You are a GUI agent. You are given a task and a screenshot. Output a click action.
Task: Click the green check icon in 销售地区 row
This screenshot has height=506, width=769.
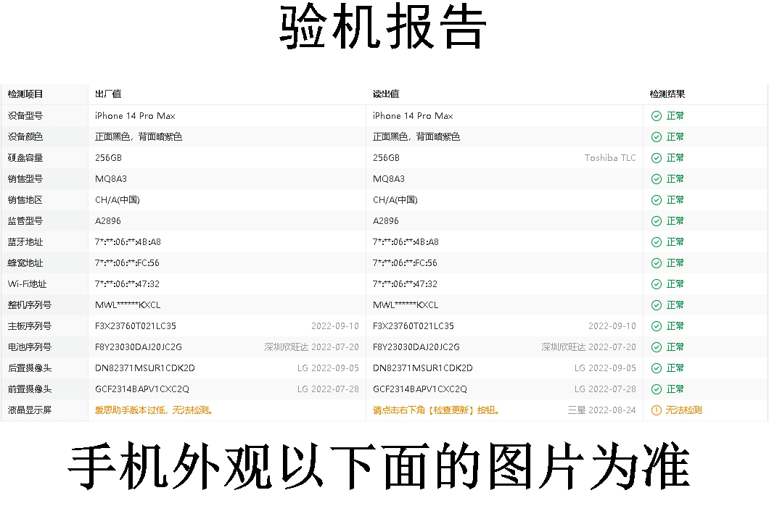click(657, 200)
